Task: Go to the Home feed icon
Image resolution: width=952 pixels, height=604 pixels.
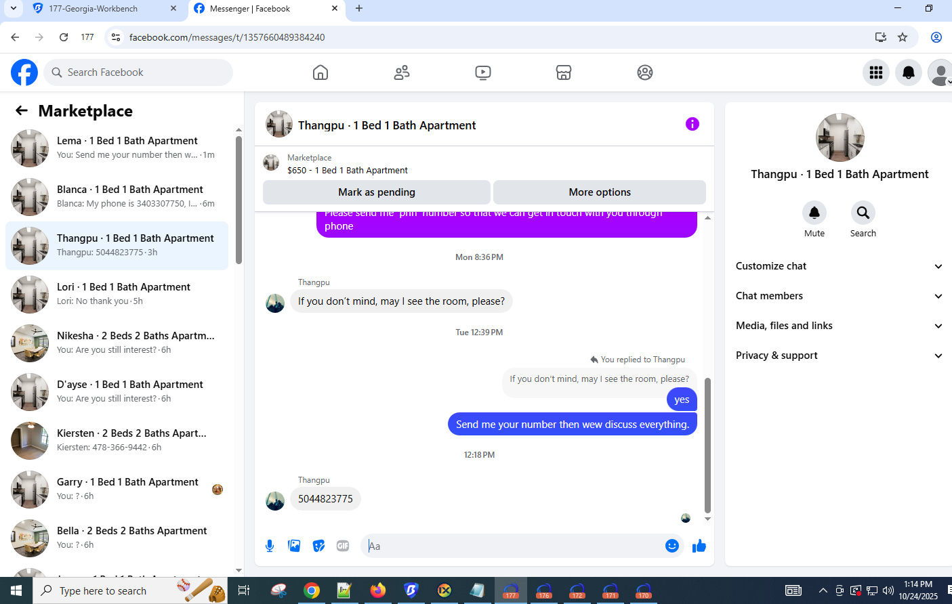Action: coord(320,72)
